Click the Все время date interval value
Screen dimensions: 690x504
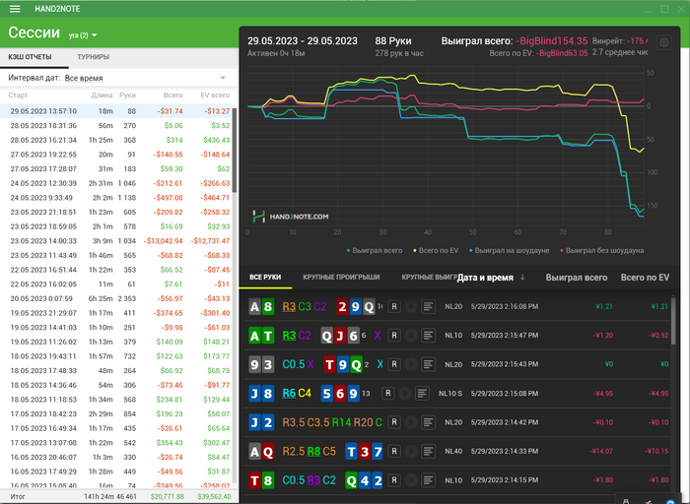84,78
